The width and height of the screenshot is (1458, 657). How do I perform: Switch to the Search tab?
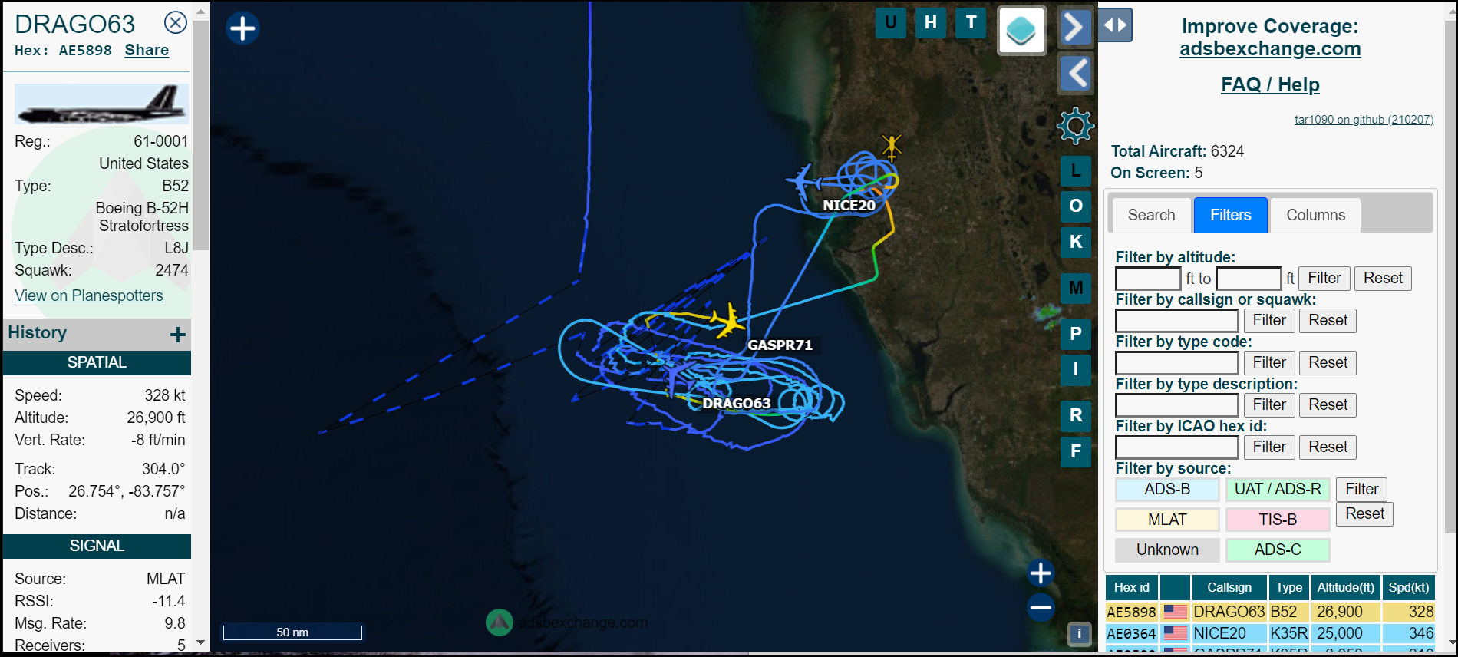point(1151,215)
